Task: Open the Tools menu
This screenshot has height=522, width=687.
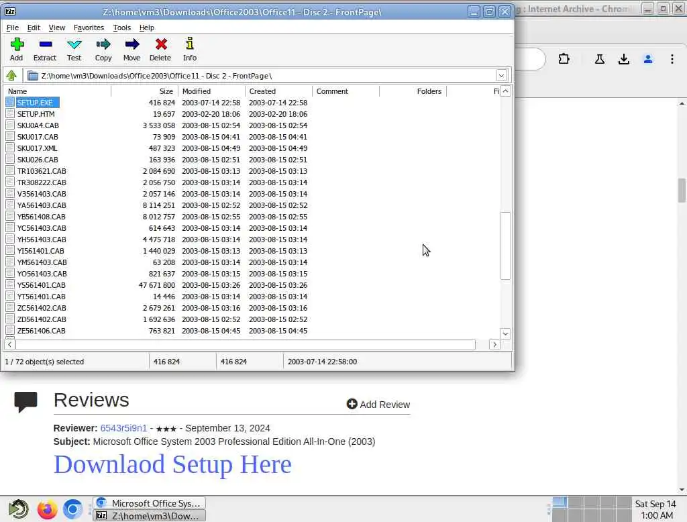Action: pyautogui.click(x=122, y=28)
